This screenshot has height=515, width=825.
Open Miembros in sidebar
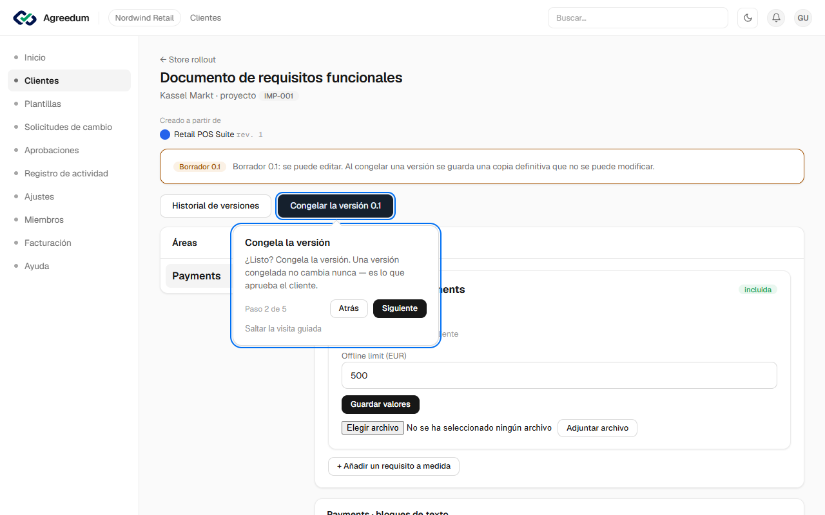click(69, 220)
